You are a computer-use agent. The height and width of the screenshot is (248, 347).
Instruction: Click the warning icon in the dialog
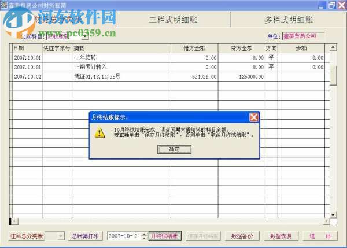pos(100,133)
